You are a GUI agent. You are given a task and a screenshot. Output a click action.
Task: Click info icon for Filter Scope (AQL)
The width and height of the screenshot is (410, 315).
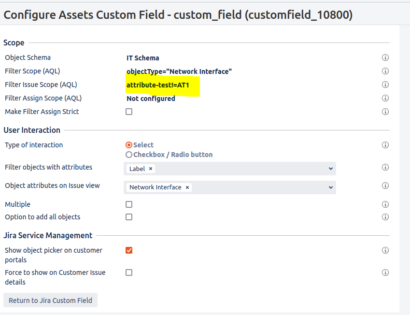(385, 71)
